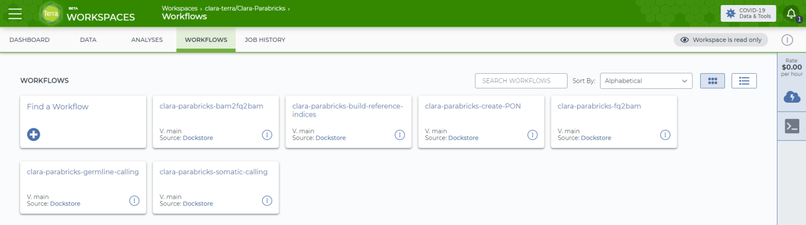Viewport: 806px width, 225px height.
Task: Open the Job History tab
Action: click(x=265, y=40)
